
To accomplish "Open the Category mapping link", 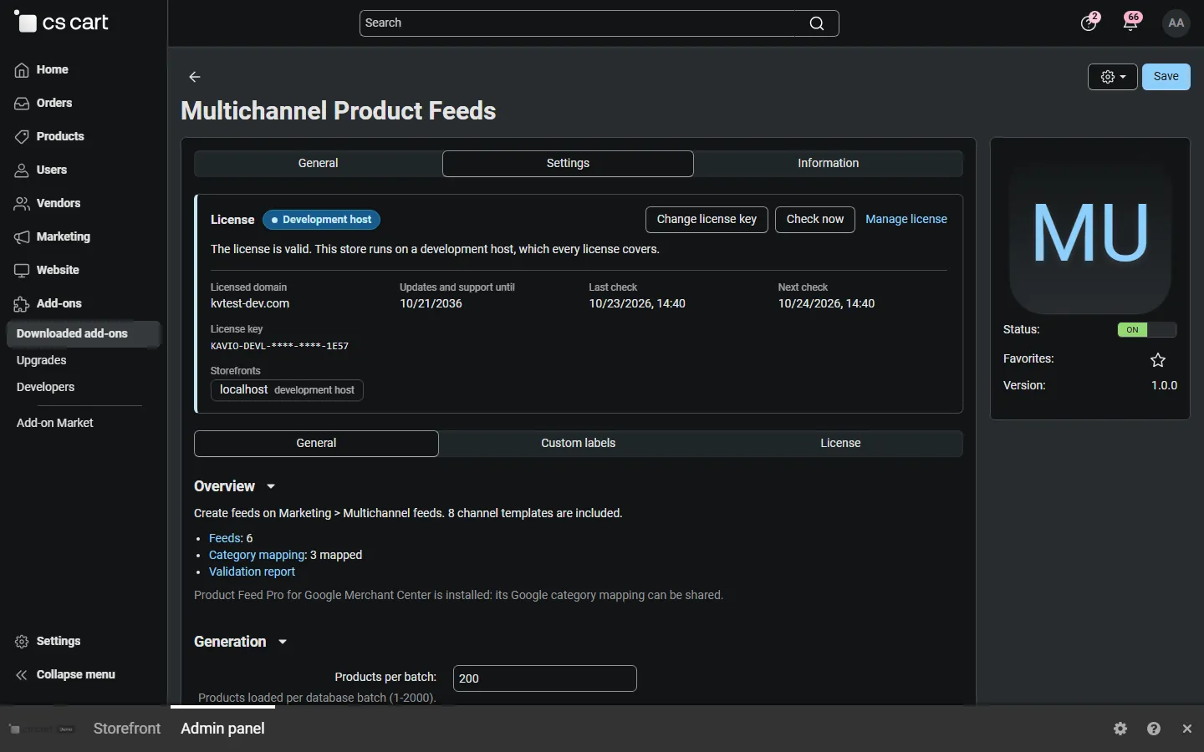I will coord(258,555).
